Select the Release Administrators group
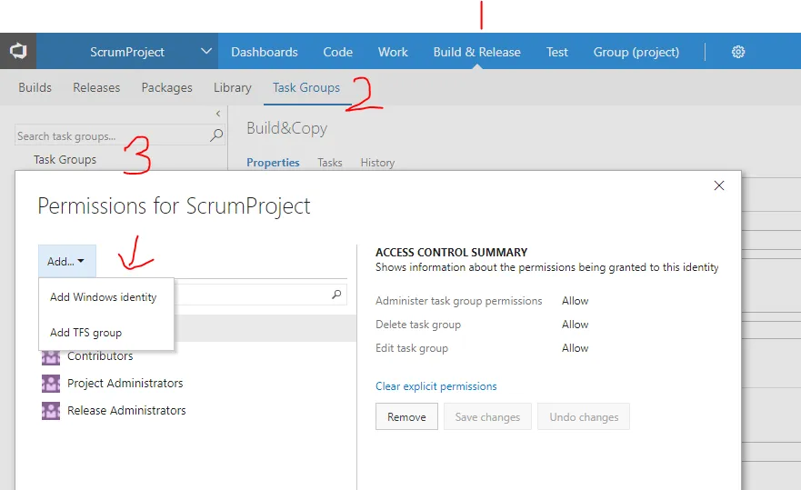Viewport: 801px width, 490px height. pyautogui.click(x=126, y=410)
